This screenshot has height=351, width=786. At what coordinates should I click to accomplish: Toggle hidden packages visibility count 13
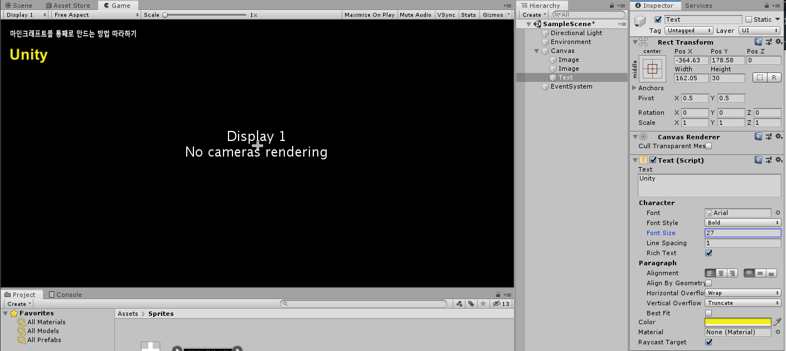point(501,304)
